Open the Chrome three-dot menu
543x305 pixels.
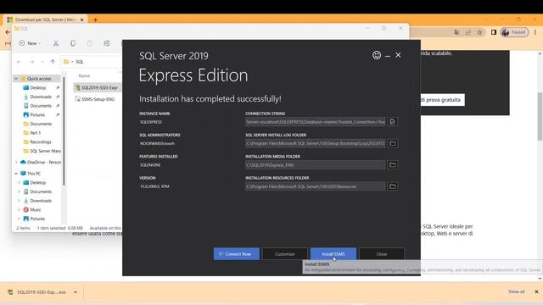[535, 32]
